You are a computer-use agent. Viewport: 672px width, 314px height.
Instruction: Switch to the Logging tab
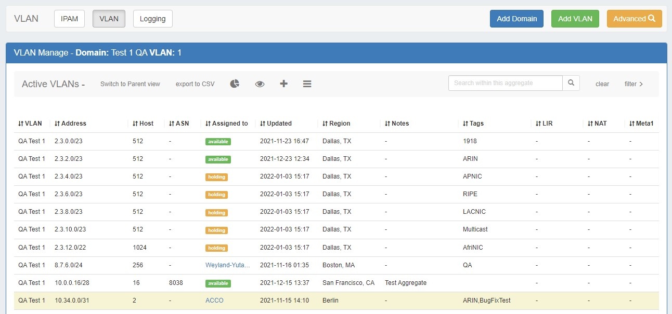pos(152,19)
